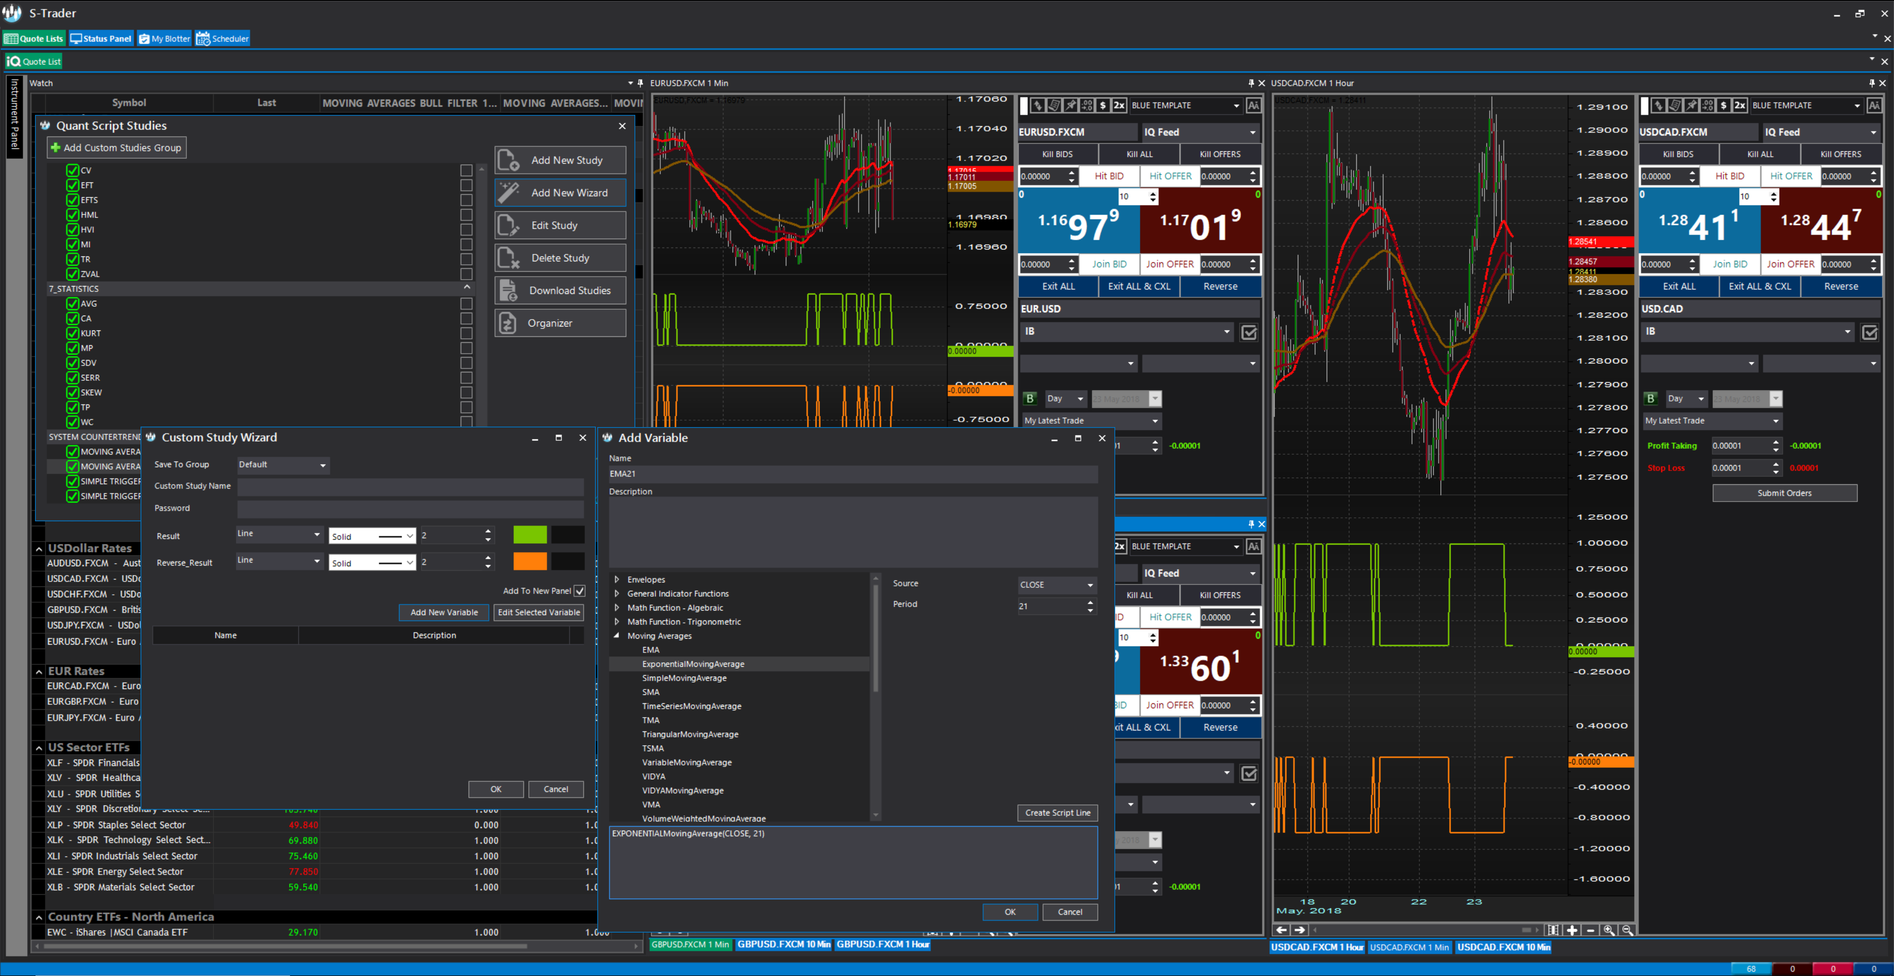Click Download Studies in Quant Script Studies

click(x=560, y=290)
